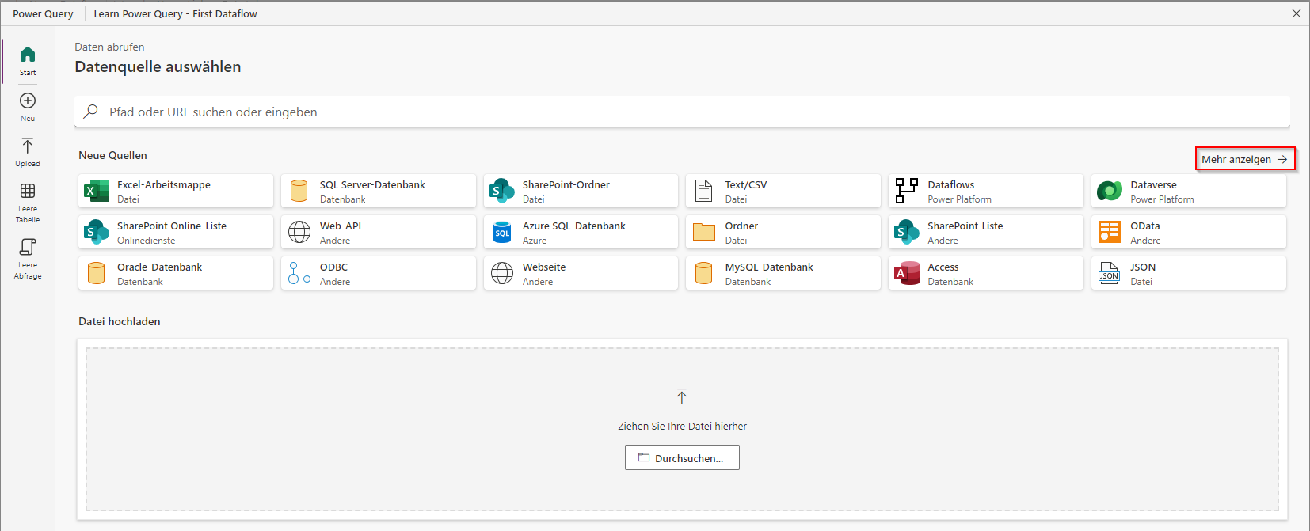Click the Ordner folder icon
This screenshot has width=1310, height=531.
click(x=704, y=232)
